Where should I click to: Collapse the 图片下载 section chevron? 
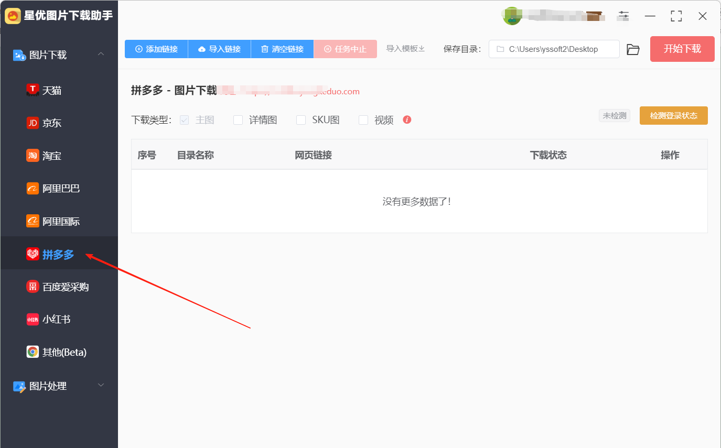click(101, 54)
